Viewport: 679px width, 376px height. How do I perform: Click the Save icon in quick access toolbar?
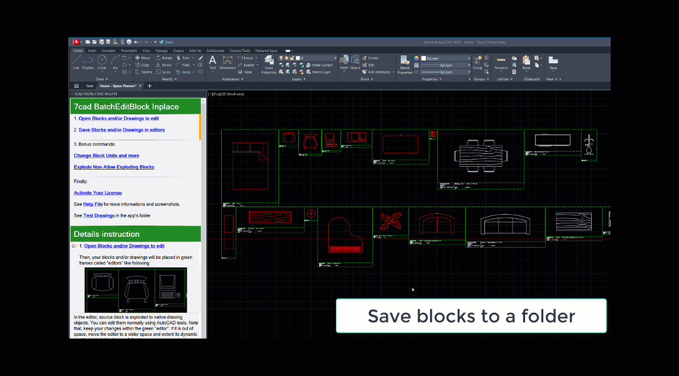pyautogui.click(x=101, y=42)
